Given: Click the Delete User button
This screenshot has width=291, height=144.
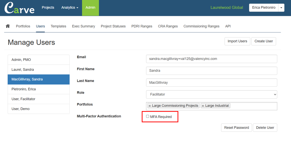Looking at the screenshot, I should click(x=265, y=128).
